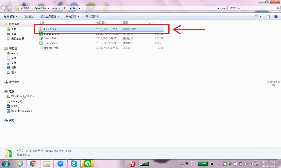281x168 pixels.
Task: Switch to File Explorer taskbar button
Action: coord(47,164)
